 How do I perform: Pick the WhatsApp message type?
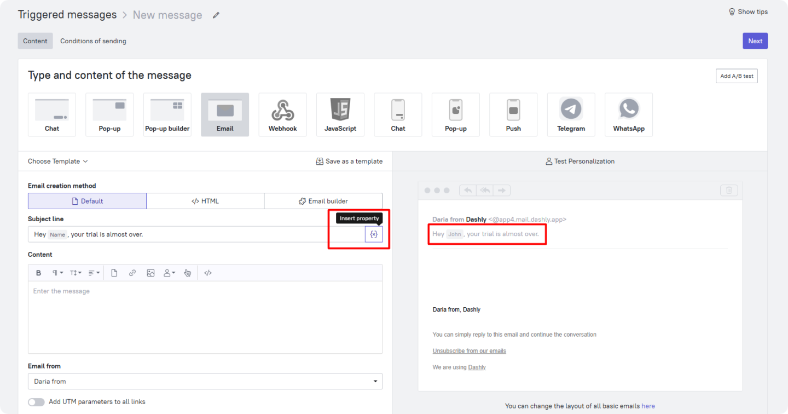pyautogui.click(x=628, y=114)
